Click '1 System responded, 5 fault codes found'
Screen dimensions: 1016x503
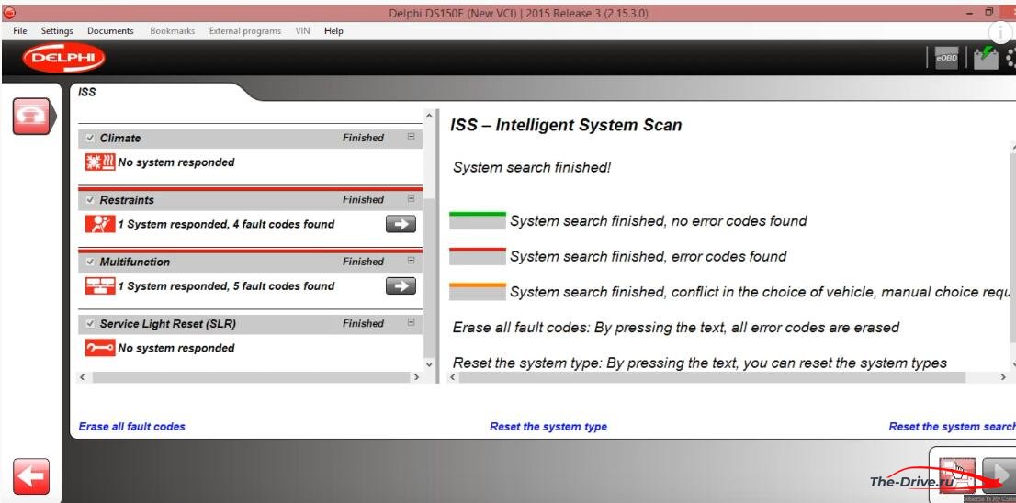click(x=226, y=286)
